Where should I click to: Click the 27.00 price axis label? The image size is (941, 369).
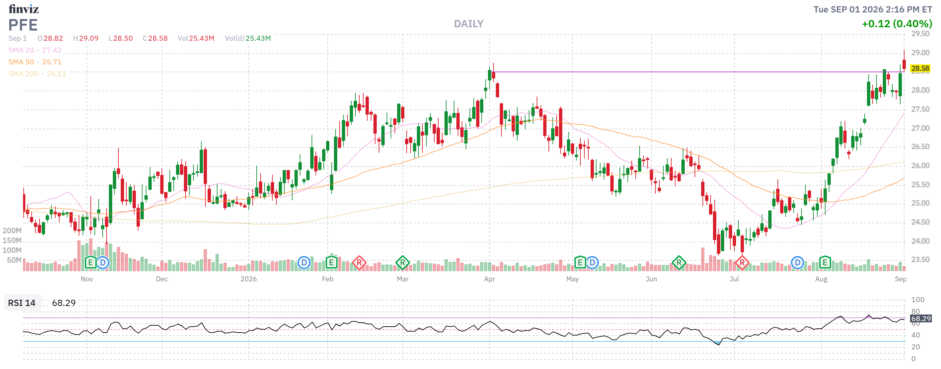point(920,128)
